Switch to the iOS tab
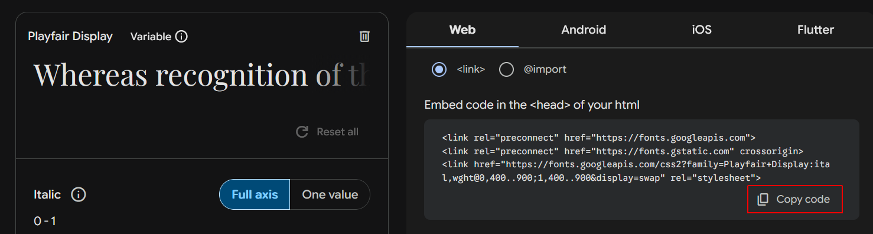This screenshot has height=234, width=873. coord(702,30)
